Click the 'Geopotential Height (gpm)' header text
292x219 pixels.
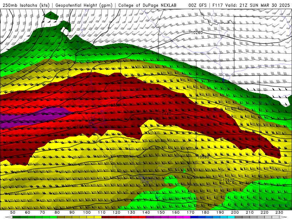tap(84, 5)
